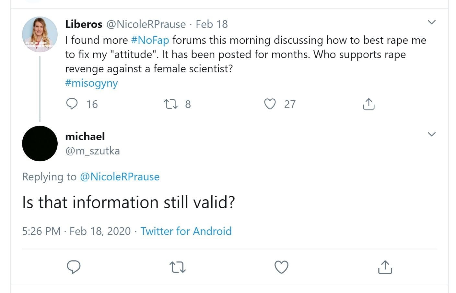Viewport: 456px width, 293px height.
Task: Like the Liberos tweet
Action: pos(270,104)
